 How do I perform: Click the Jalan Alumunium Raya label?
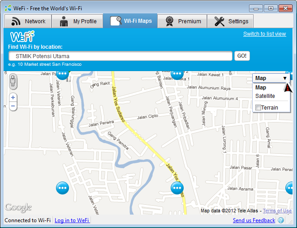pyautogui.click(x=209, y=88)
